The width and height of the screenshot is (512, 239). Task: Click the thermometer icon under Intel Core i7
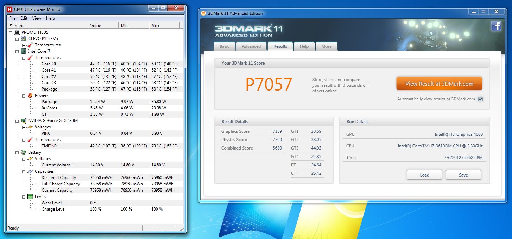[30, 58]
